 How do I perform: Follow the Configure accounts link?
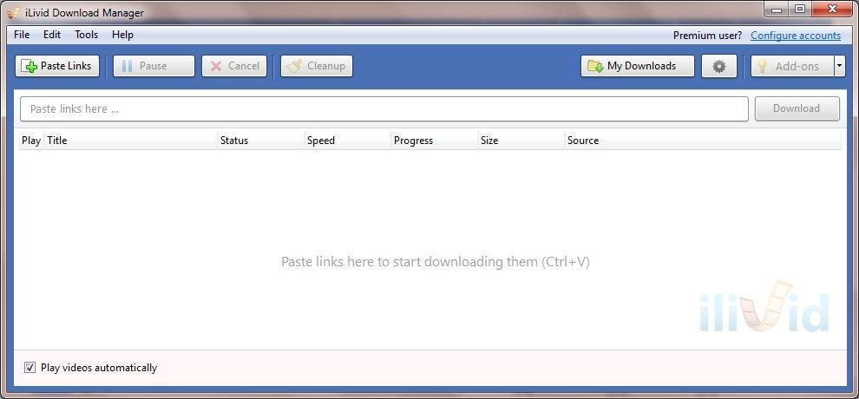pyautogui.click(x=796, y=36)
